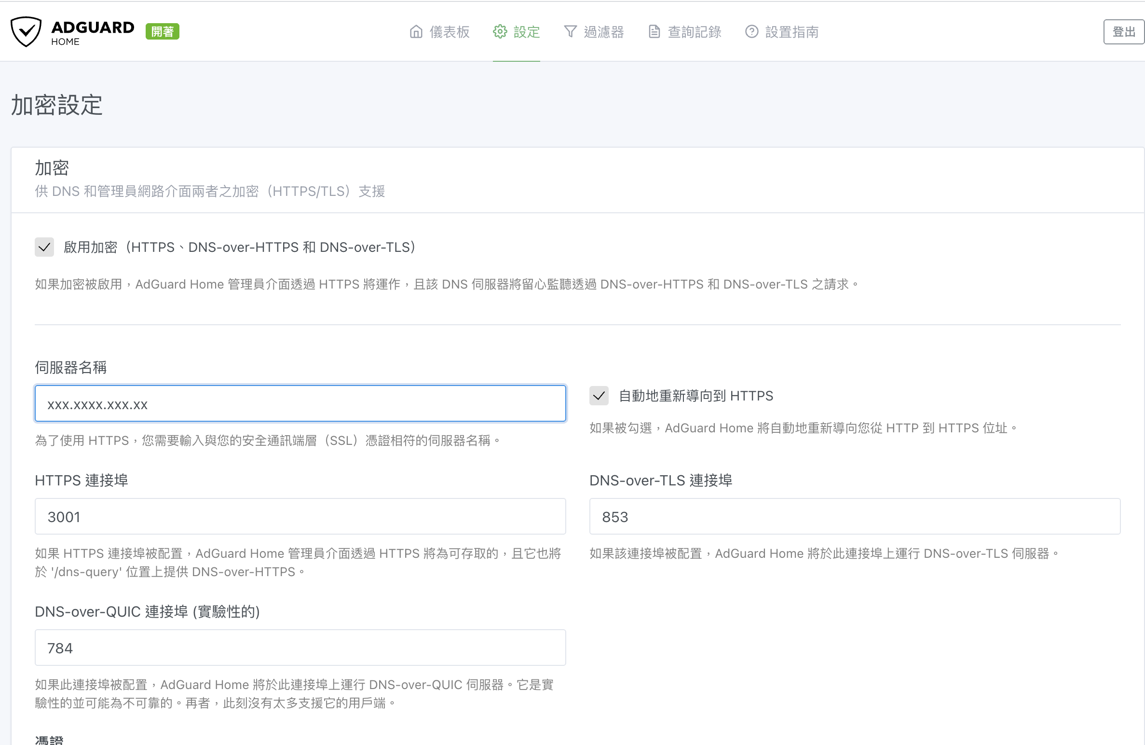This screenshot has width=1145, height=745.
Task: Click the HTTPS port field showing 3001
Action: point(299,516)
